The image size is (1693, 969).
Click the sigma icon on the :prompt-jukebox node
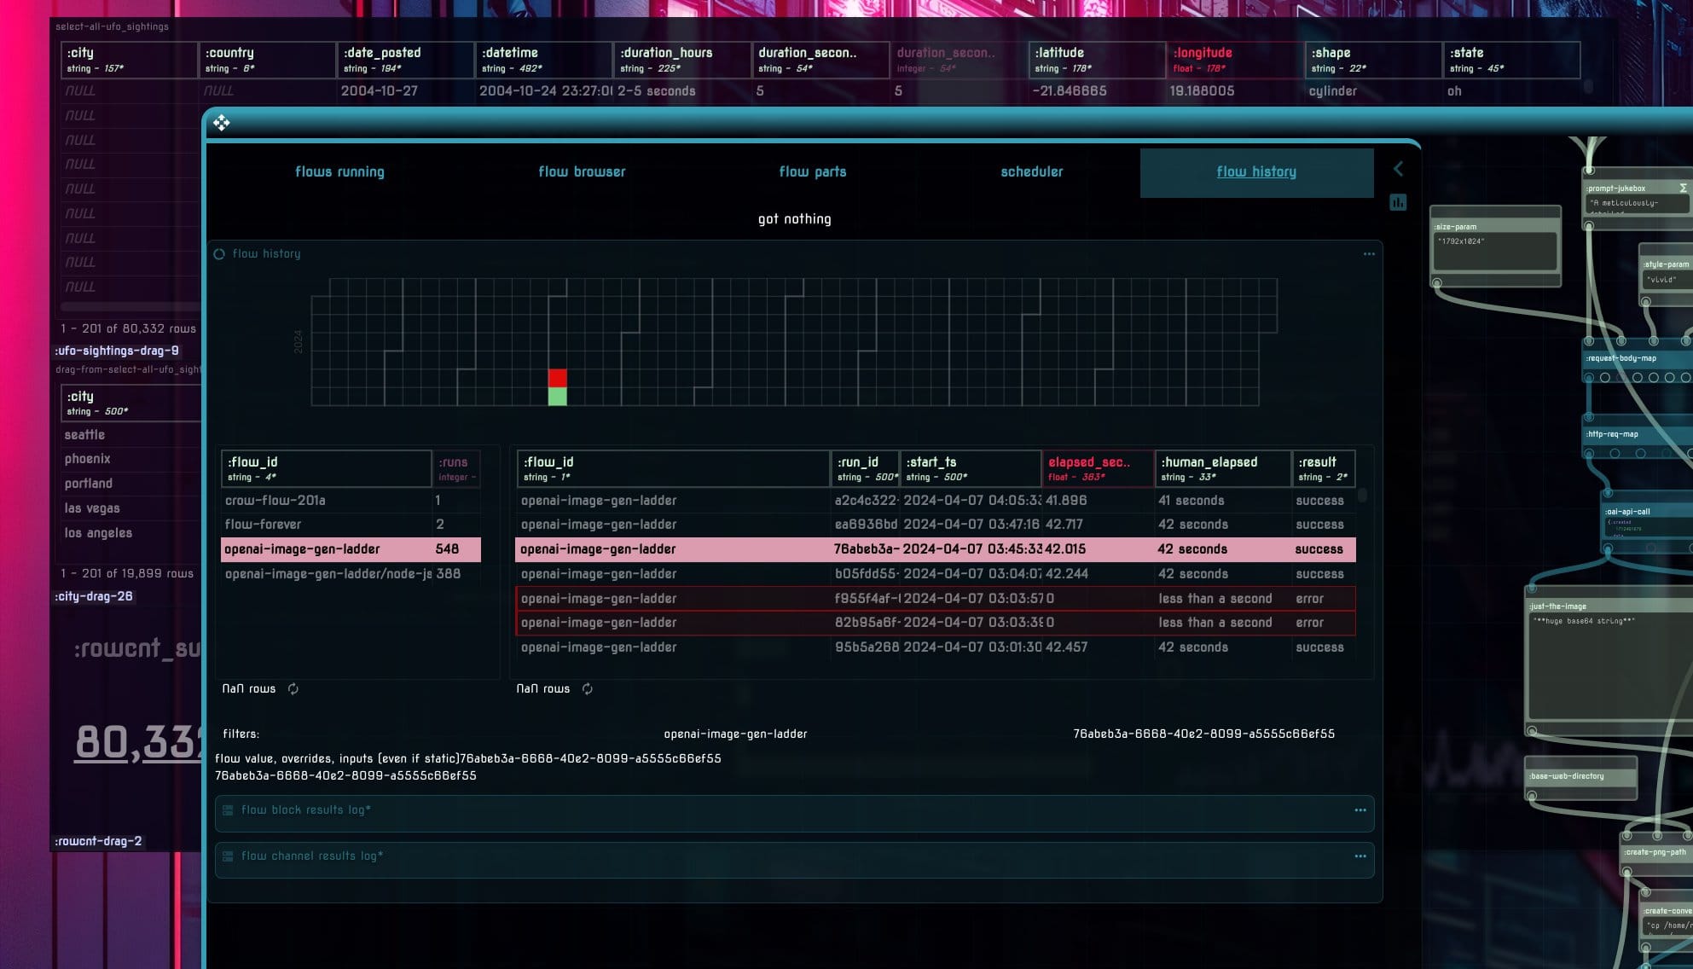1683,188
